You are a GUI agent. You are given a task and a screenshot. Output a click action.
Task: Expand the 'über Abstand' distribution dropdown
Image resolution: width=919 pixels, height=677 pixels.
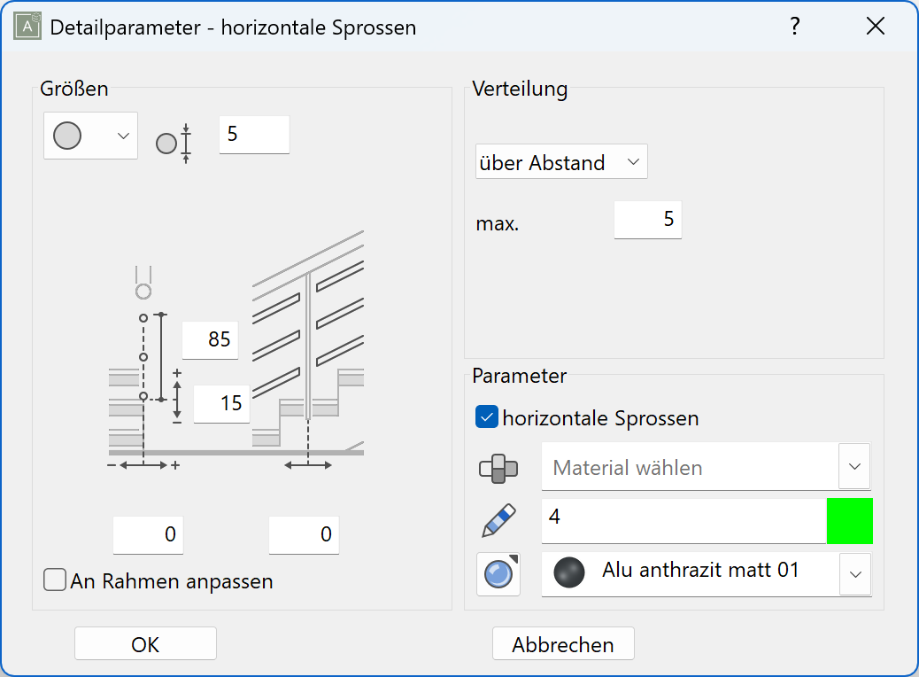pyautogui.click(x=561, y=162)
